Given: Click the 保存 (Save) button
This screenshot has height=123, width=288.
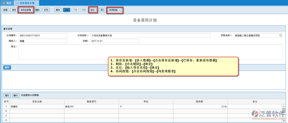Looking at the screenshot, I should [x=14, y=10].
